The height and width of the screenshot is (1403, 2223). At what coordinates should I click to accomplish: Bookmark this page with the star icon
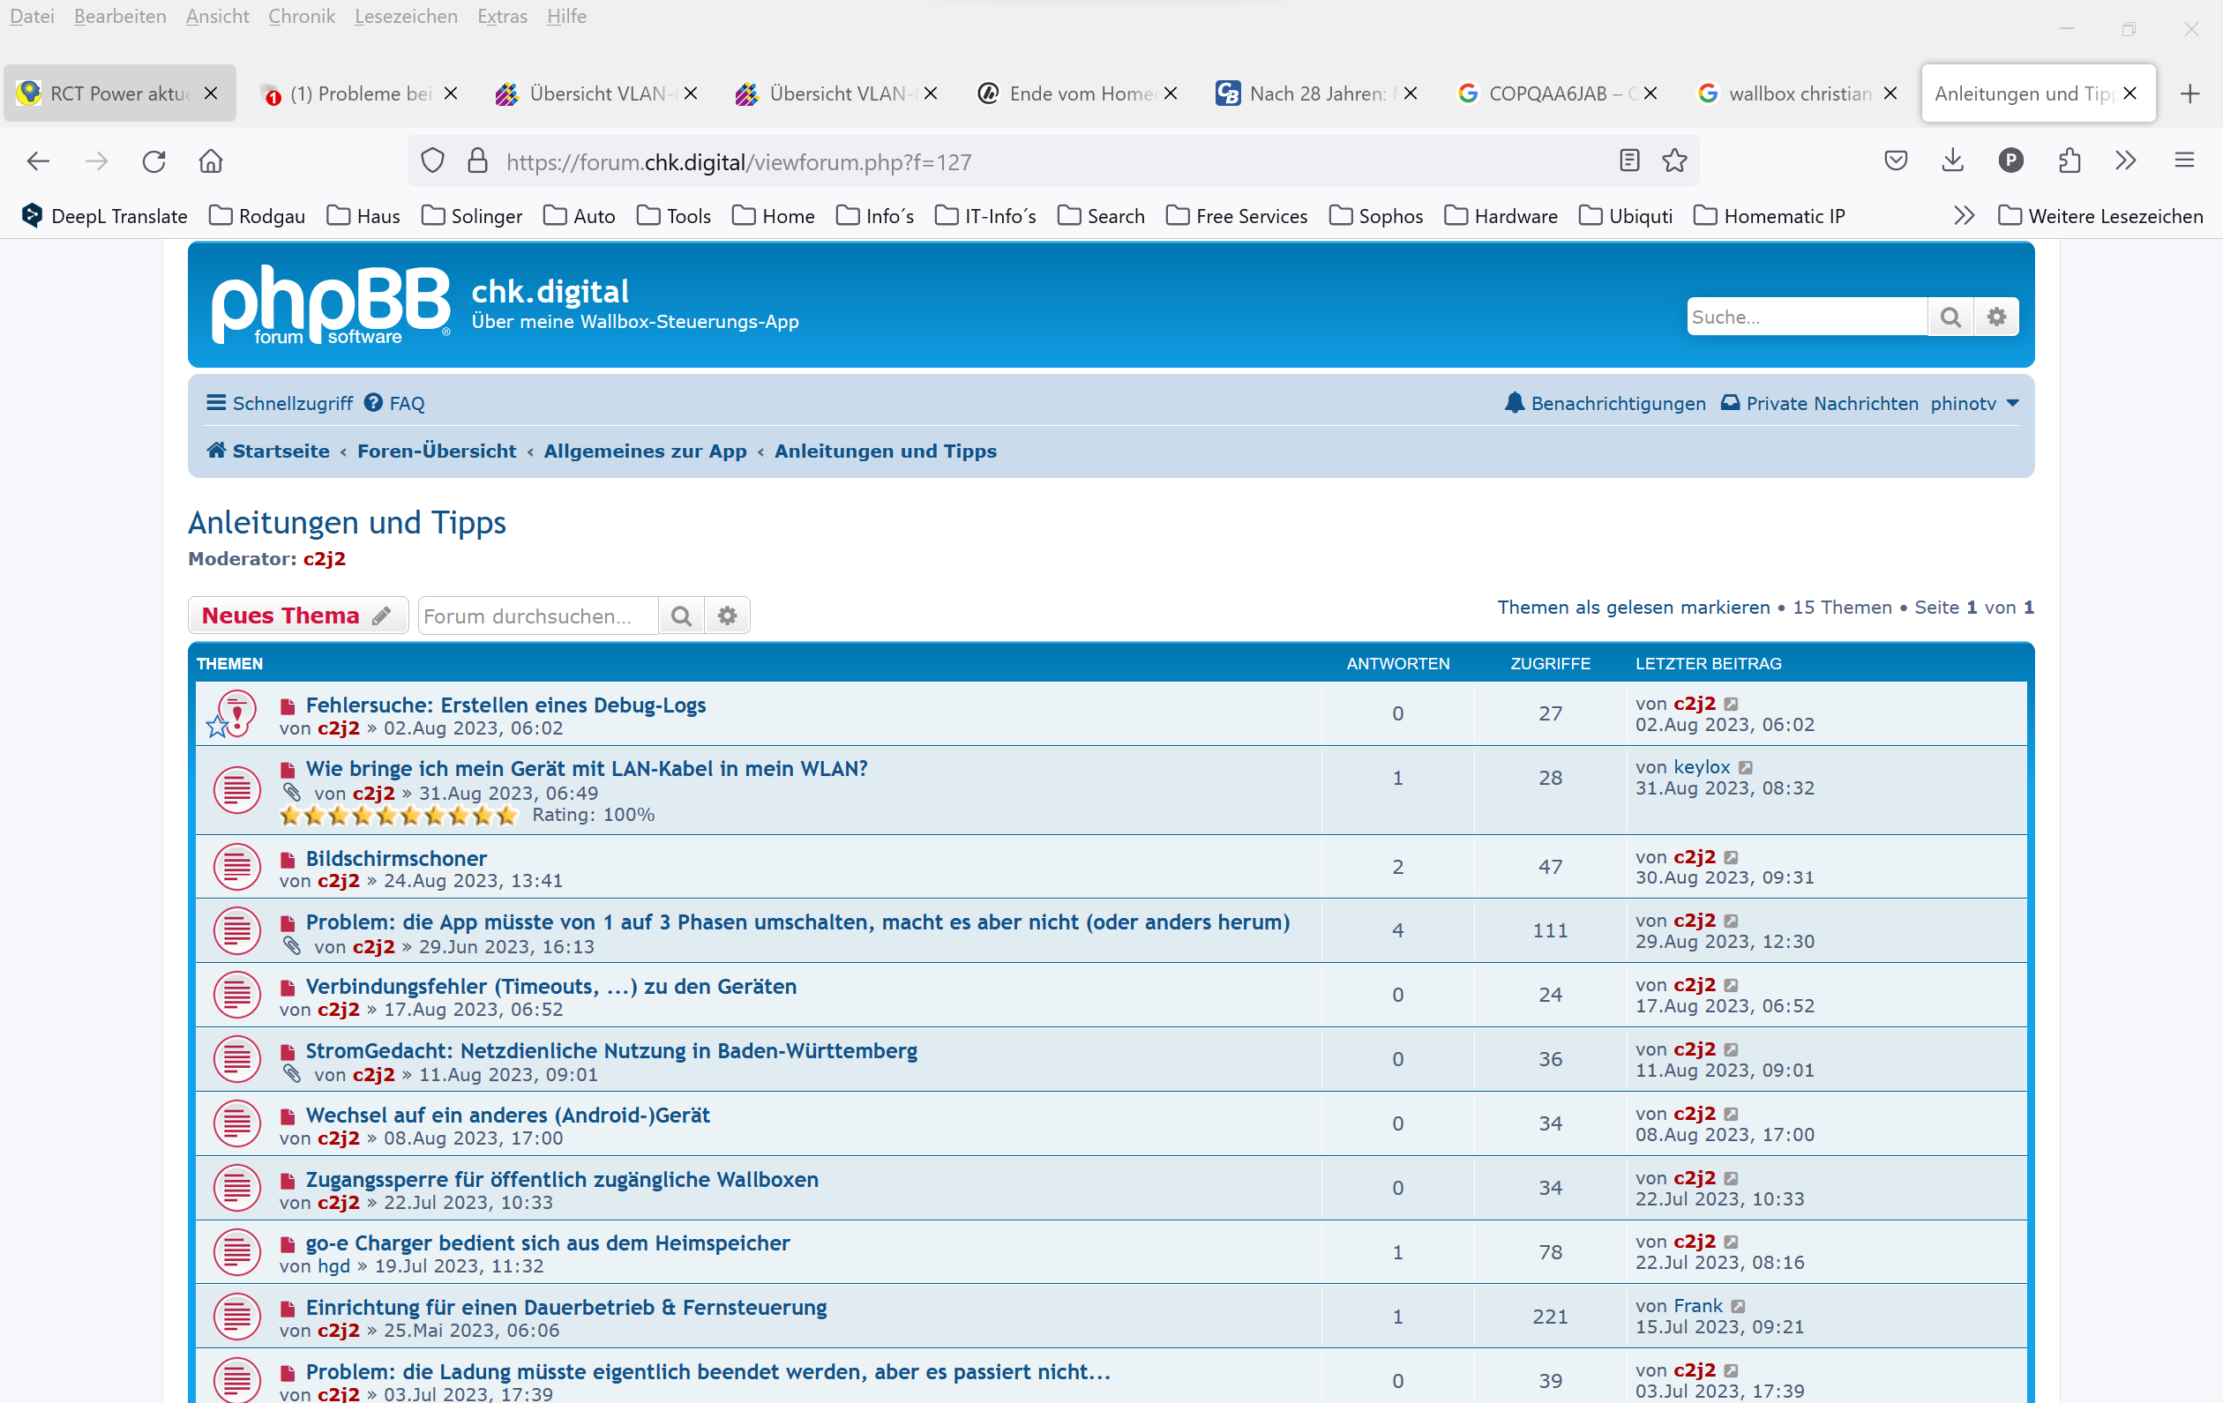point(1674,160)
